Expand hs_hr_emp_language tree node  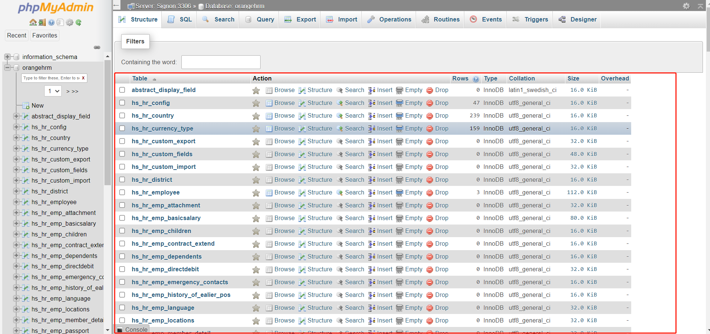coord(16,298)
